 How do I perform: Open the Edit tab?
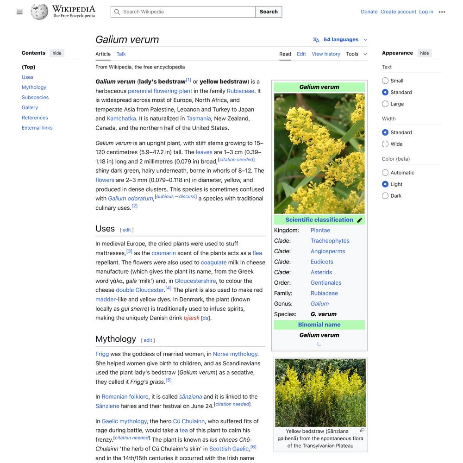click(x=301, y=54)
